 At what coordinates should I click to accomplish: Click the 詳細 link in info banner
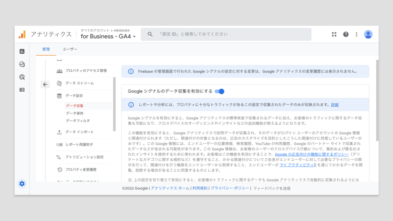[x=335, y=105]
